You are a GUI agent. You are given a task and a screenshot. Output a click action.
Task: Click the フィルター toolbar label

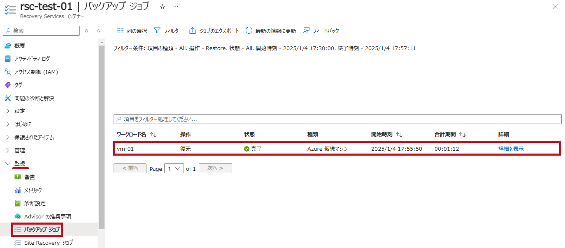tap(173, 31)
